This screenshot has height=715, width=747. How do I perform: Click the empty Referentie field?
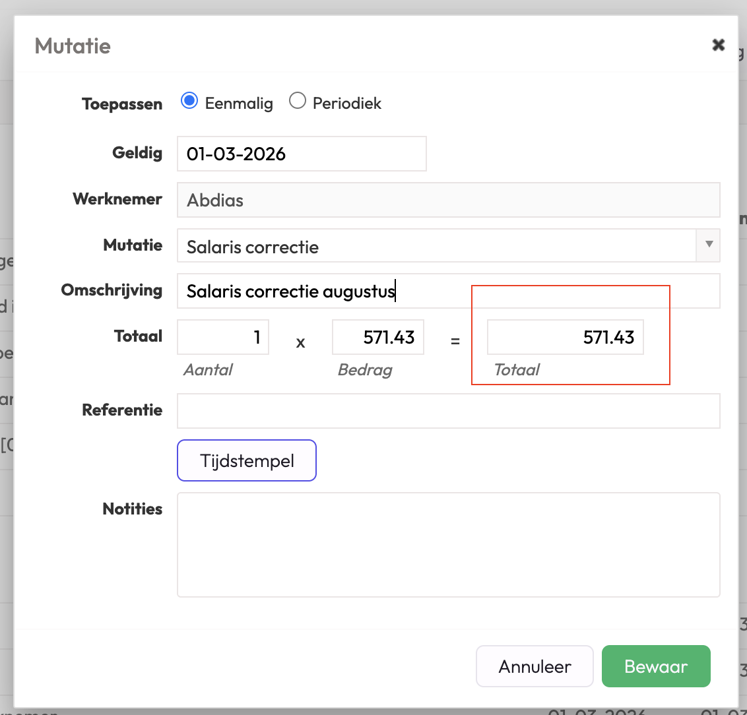[448, 411]
